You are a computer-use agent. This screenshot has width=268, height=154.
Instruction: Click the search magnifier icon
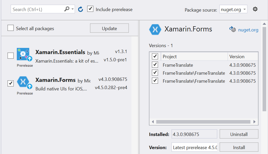[67, 9]
